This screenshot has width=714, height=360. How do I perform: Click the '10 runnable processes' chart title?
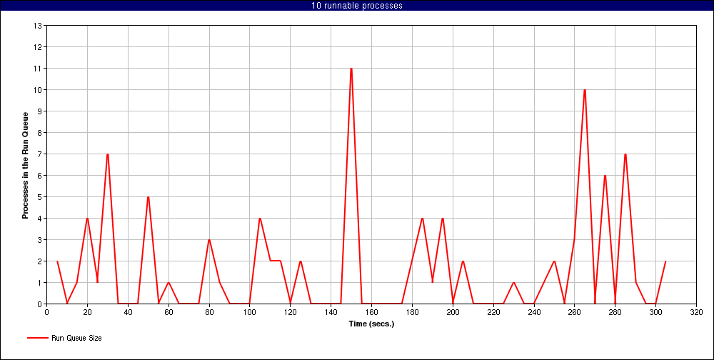pos(357,6)
